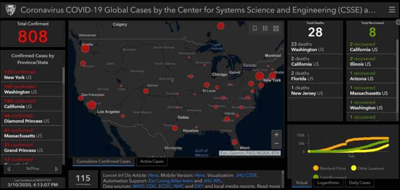Zoom in on the map with plus

276,134
